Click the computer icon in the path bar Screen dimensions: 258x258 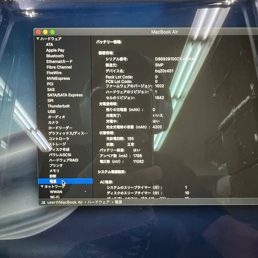tap(43, 202)
